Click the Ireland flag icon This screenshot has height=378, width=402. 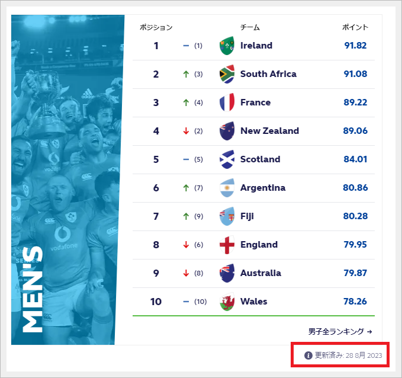[x=227, y=46]
